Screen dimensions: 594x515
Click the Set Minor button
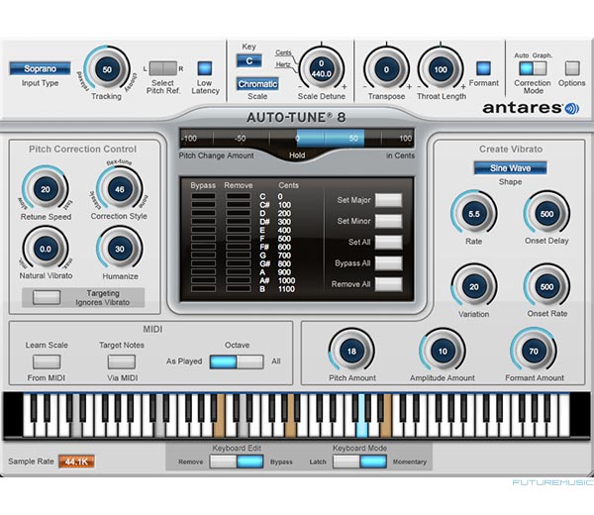389,221
